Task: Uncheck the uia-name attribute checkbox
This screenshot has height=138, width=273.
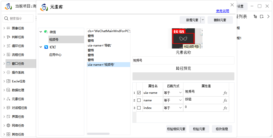Action: point(139,93)
